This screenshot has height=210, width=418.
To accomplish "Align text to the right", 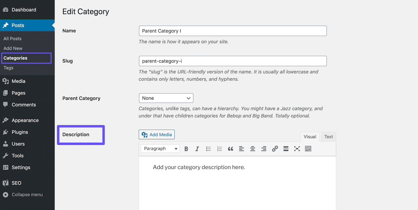I will 264,149.
